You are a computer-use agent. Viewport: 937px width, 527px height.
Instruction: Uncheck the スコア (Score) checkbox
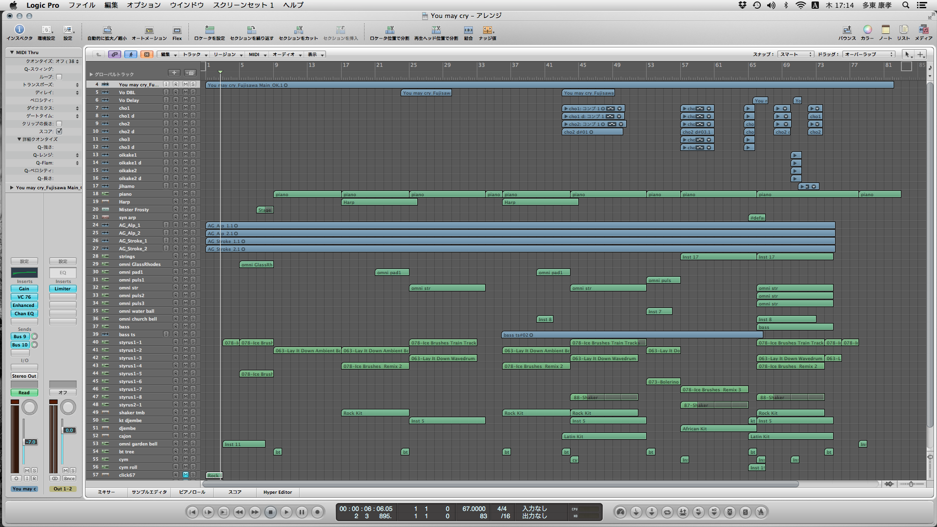coord(59,131)
